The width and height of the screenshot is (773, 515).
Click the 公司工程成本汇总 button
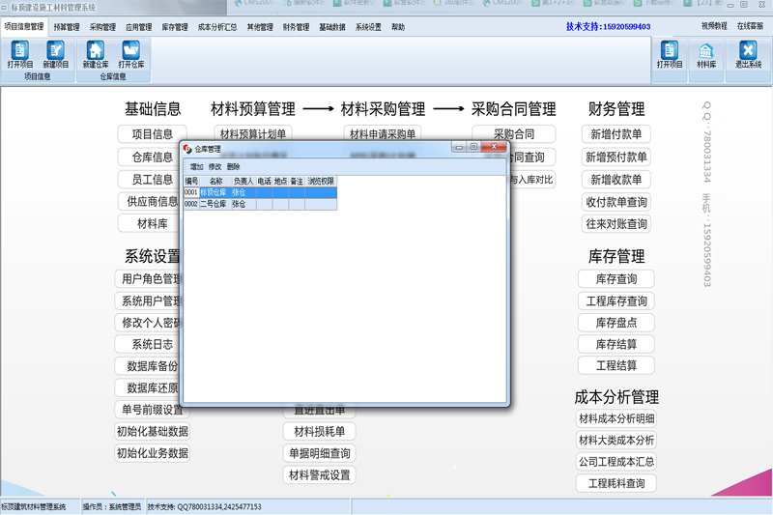click(x=616, y=462)
